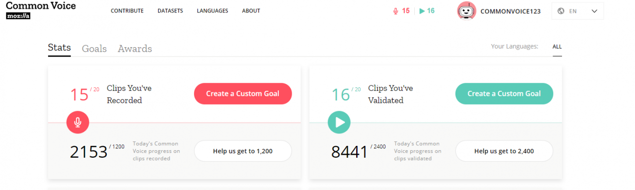Select the ALL languages filter

(x=557, y=47)
